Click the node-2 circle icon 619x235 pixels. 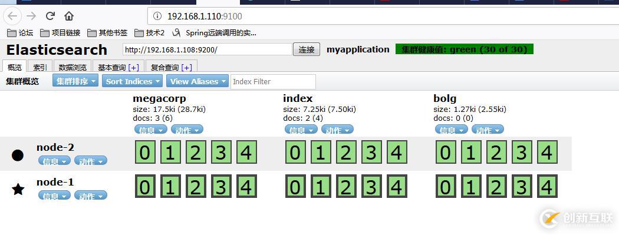click(x=17, y=155)
